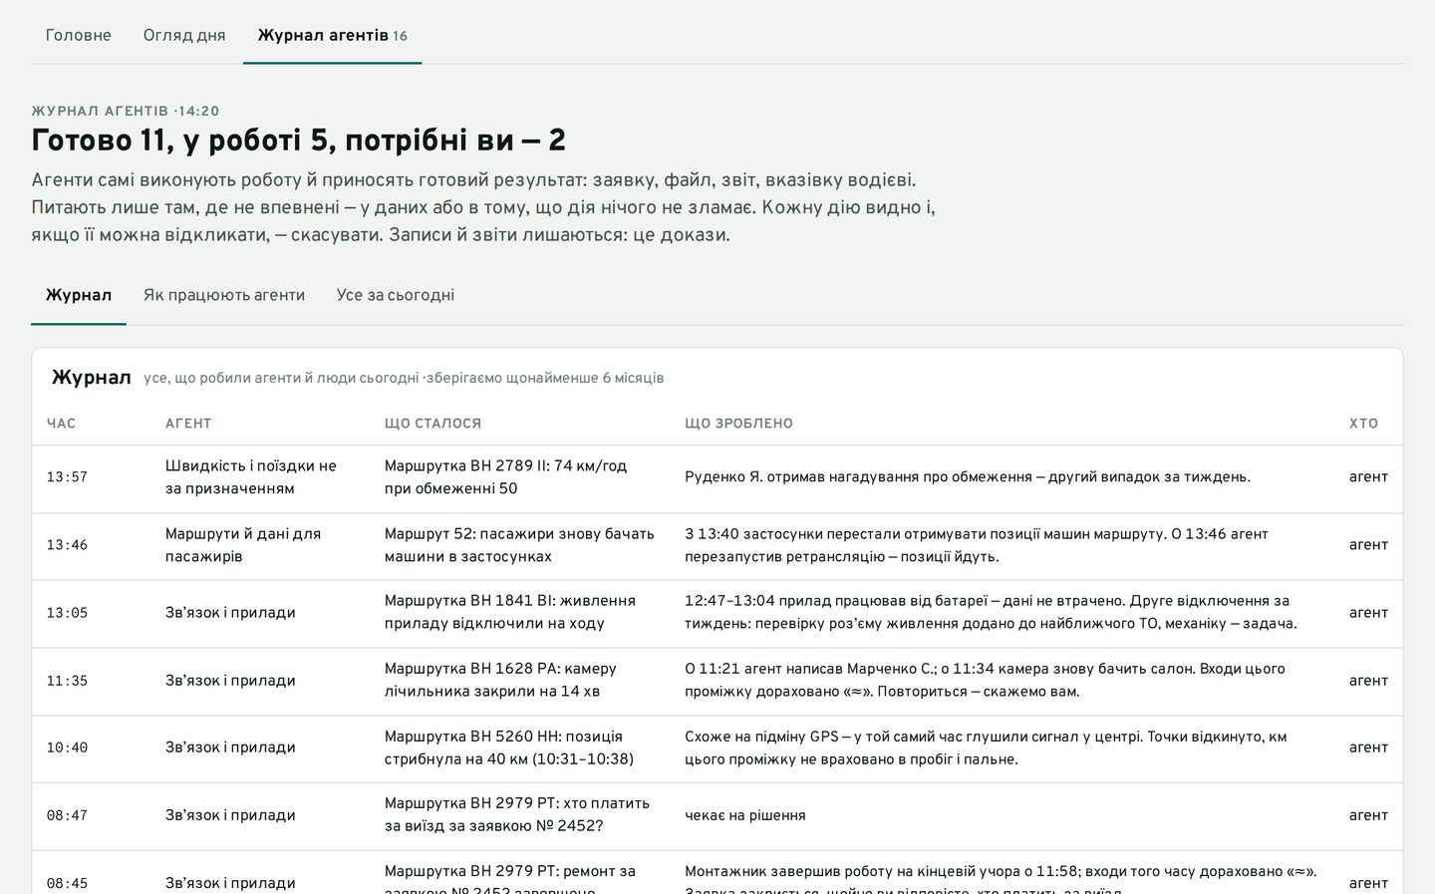Viewport: 1435px width, 894px height.
Task: Select the 13:57 time cell
Action: click(x=67, y=477)
